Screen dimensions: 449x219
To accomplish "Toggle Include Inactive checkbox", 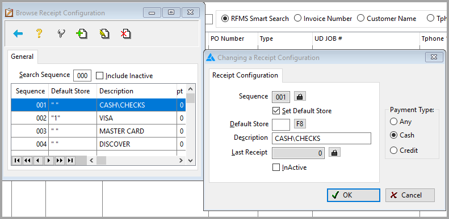I will (x=99, y=76).
